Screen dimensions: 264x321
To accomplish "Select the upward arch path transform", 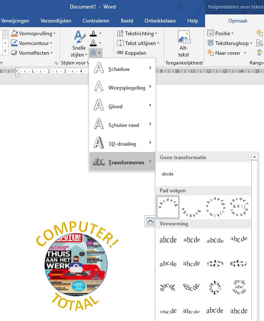I will pos(168,207).
